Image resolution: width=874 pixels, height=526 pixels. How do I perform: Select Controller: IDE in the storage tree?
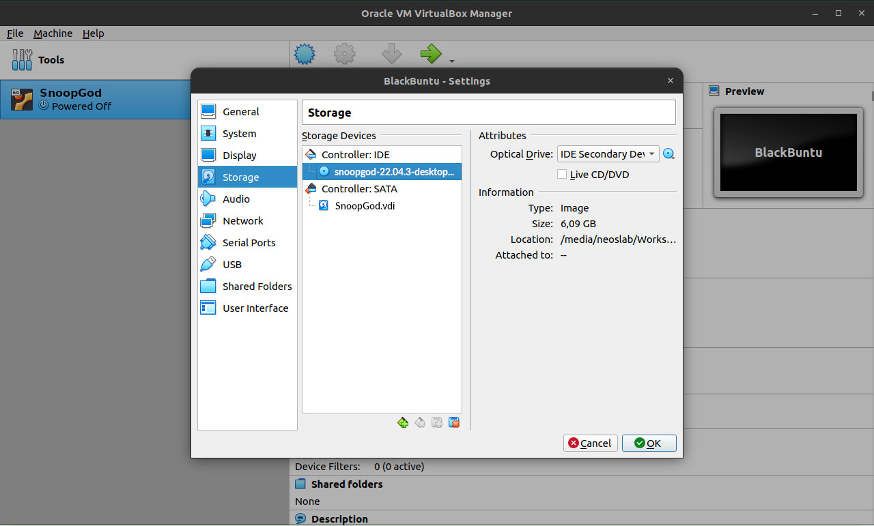coord(382,155)
